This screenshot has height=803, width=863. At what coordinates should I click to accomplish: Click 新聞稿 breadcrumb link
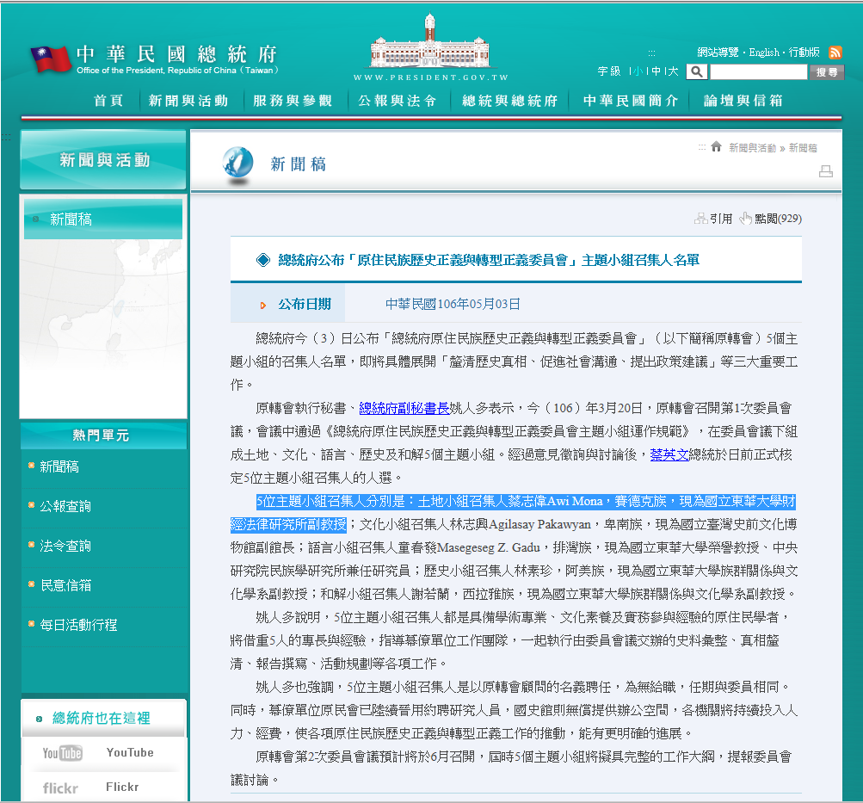[x=803, y=147]
